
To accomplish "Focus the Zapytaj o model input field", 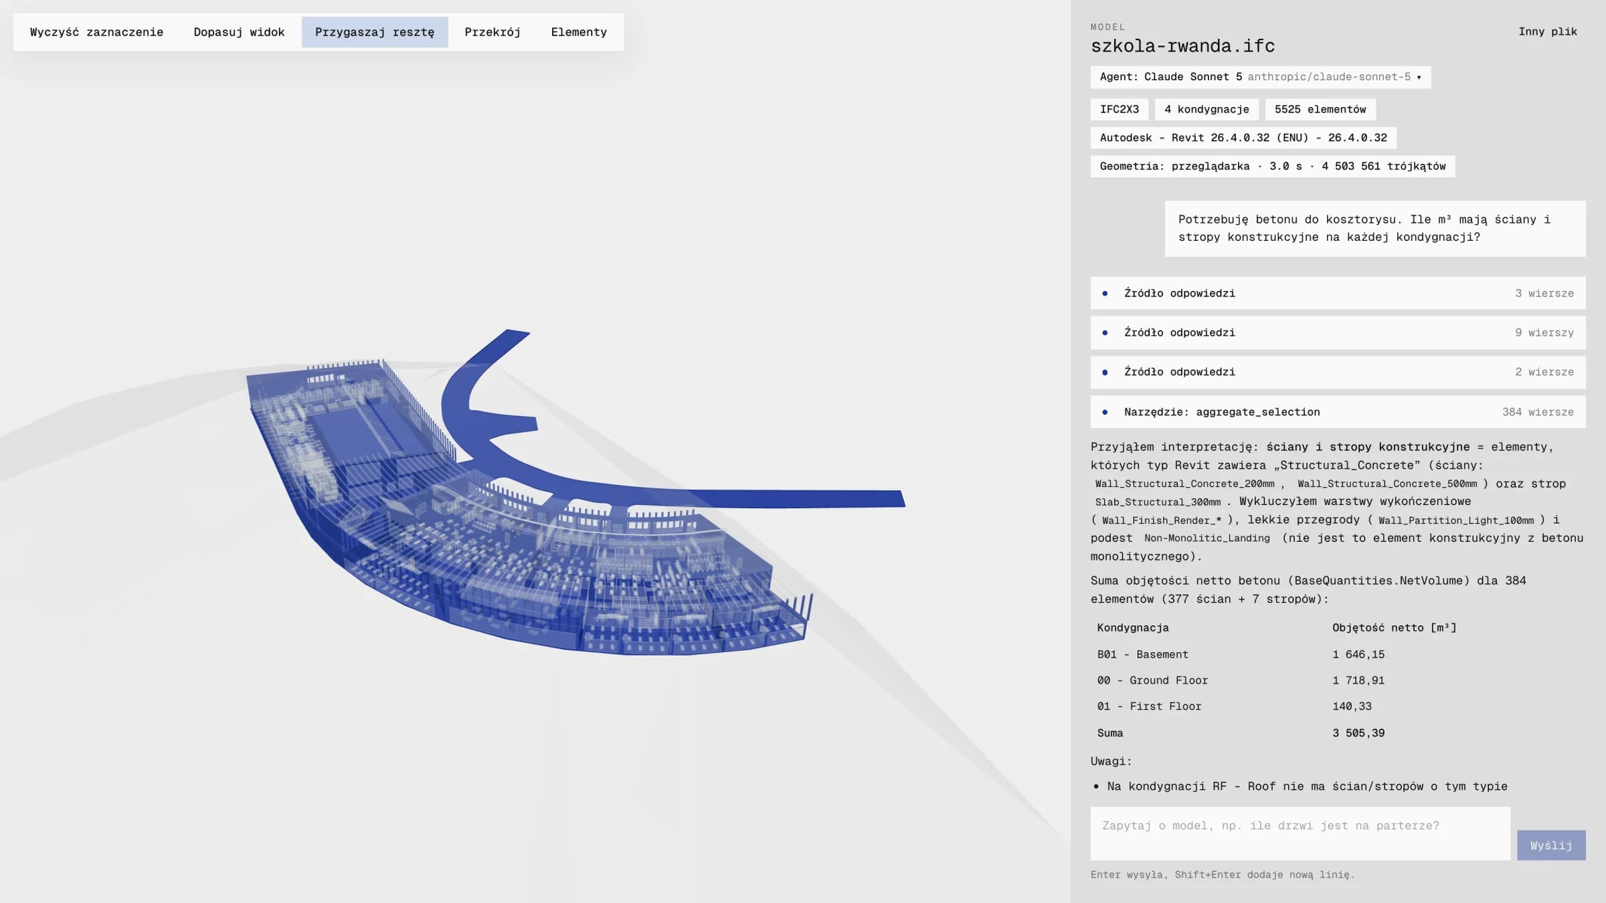I will point(1300,833).
